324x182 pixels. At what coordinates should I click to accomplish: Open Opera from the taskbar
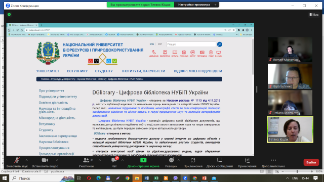pos(89,178)
